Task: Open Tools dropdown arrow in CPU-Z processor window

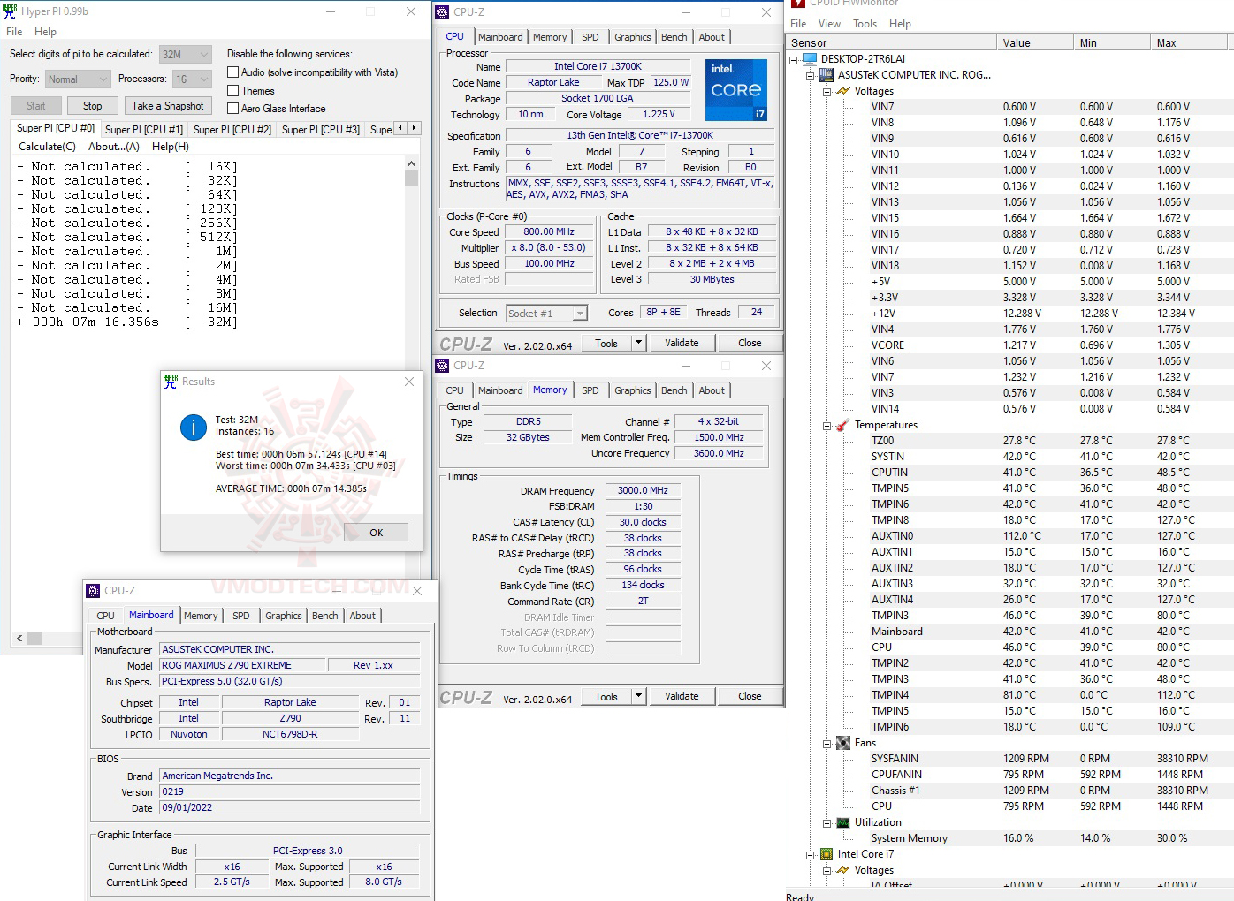Action: click(x=639, y=343)
